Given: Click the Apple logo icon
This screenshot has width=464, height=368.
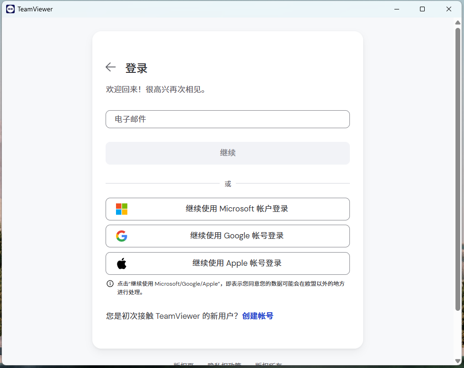Looking at the screenshot, I should (x=122, y=263).
